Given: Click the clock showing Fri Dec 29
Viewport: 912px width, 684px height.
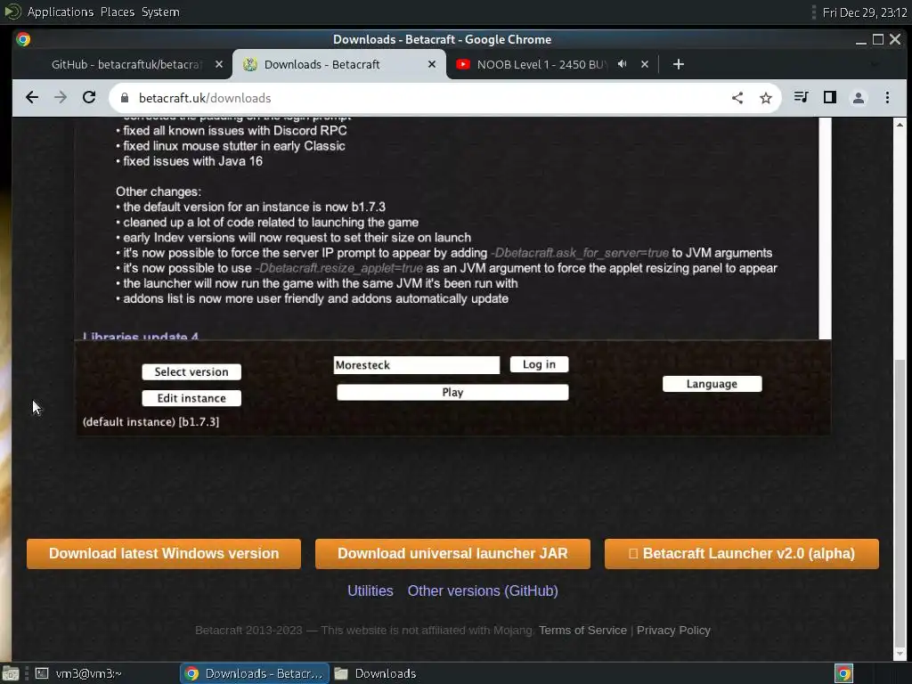Looking at the screenshot, I should pyautogui.click(x=864, y=12).
